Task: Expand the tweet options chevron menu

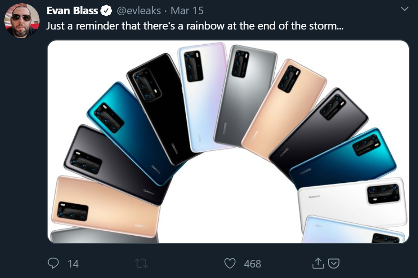Action: pos(404,9)
